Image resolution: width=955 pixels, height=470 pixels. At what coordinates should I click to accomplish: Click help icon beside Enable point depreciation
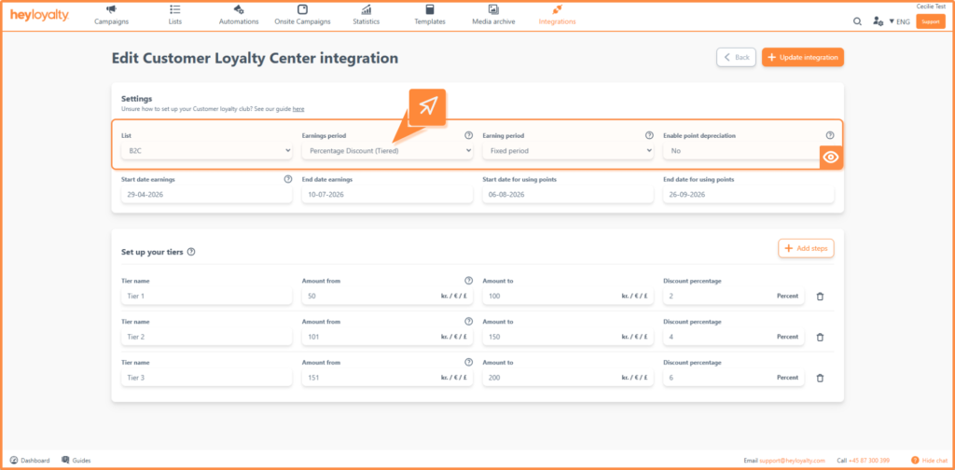[829, 135]
